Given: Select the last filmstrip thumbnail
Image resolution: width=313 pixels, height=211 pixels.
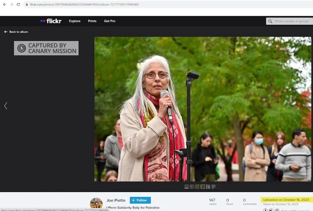Looking at the screenshot, I should (218, 187).
